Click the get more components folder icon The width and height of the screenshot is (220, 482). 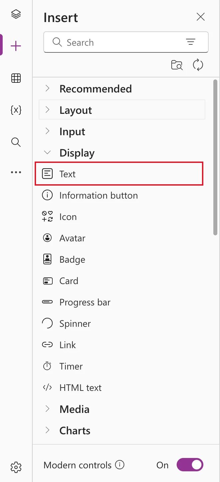tap(177, 65)
